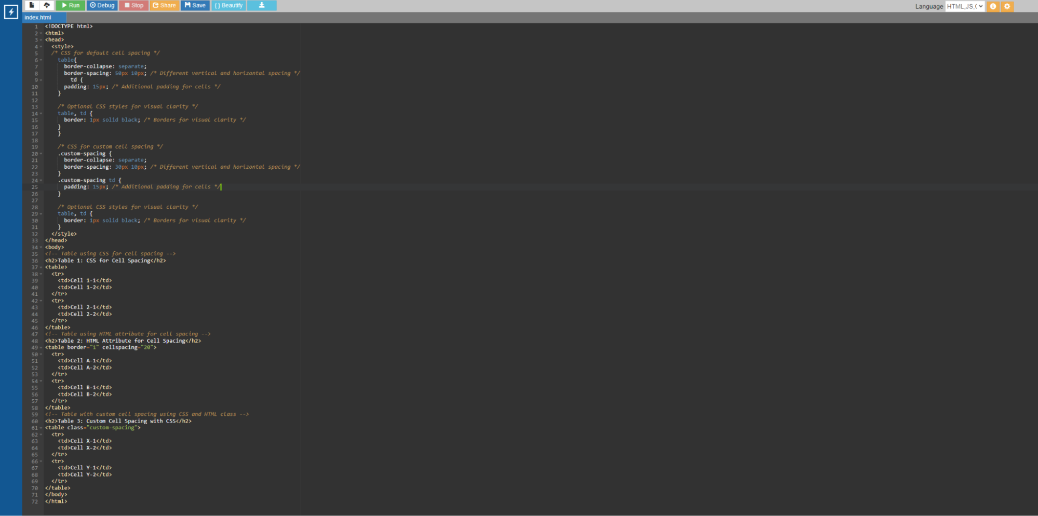1038x516 pixels.
Task: Click the '<td>Cell 1-2</td>' line
Action: (85, 288)
